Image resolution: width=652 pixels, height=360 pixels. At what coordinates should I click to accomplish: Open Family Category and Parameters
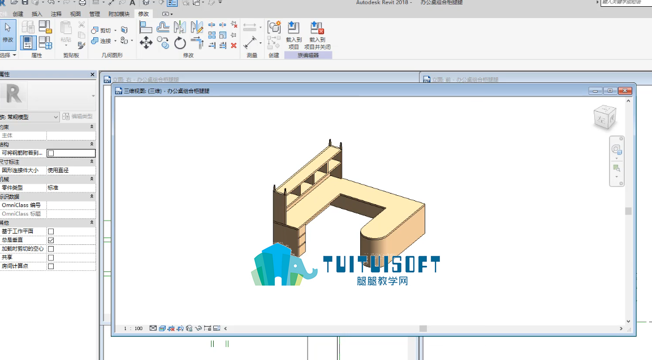point(45,27)
